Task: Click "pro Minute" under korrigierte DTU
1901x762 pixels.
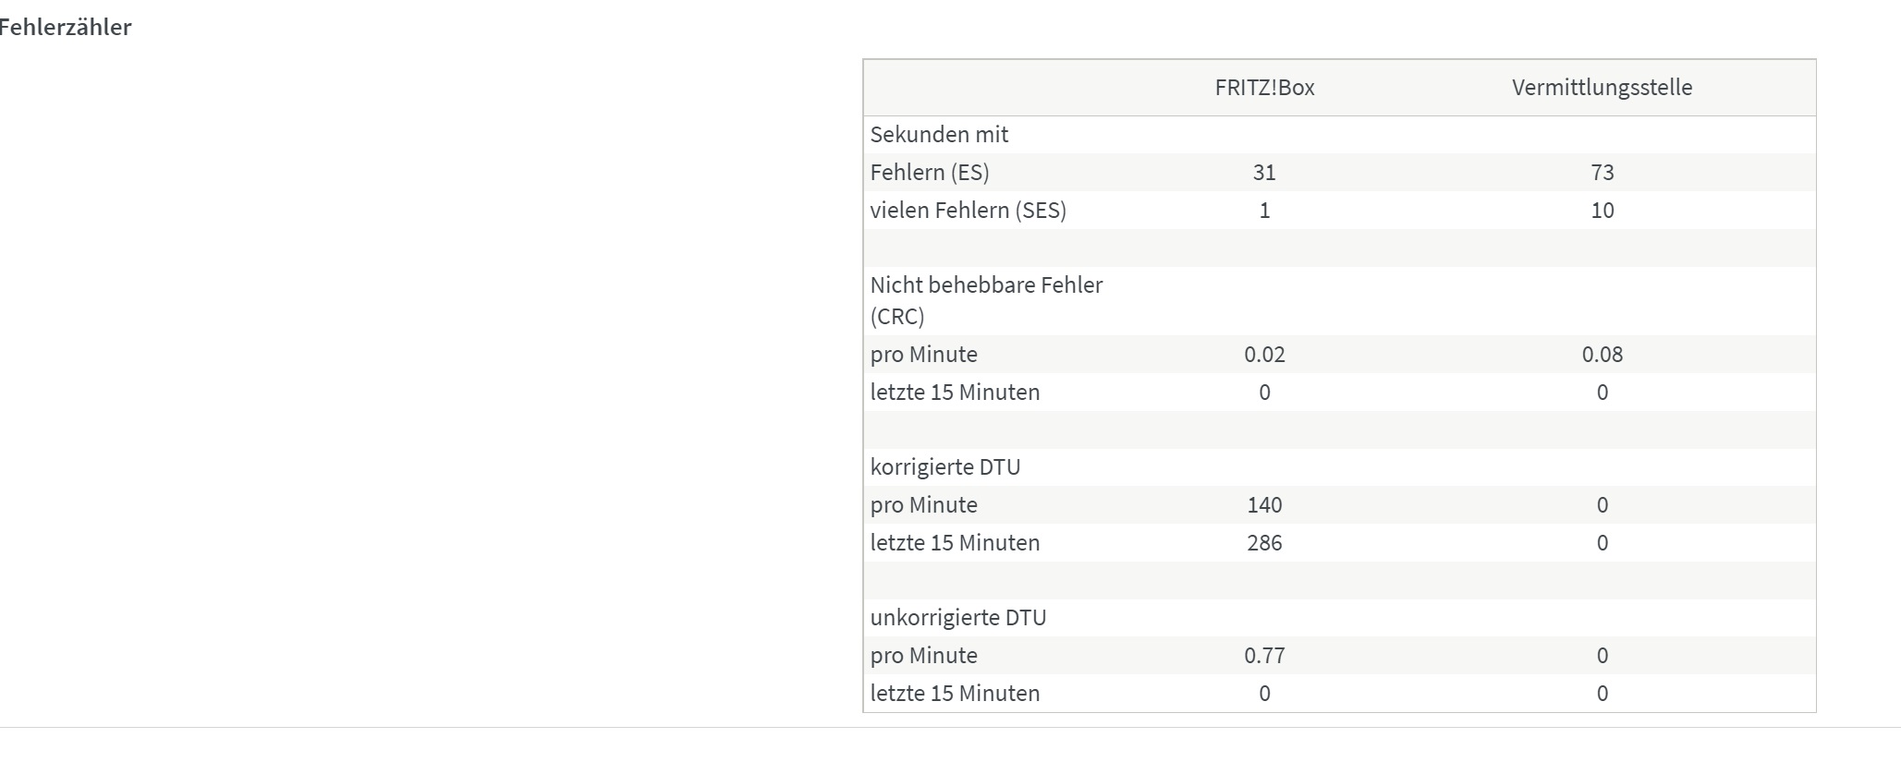Action: click(923, 505)
